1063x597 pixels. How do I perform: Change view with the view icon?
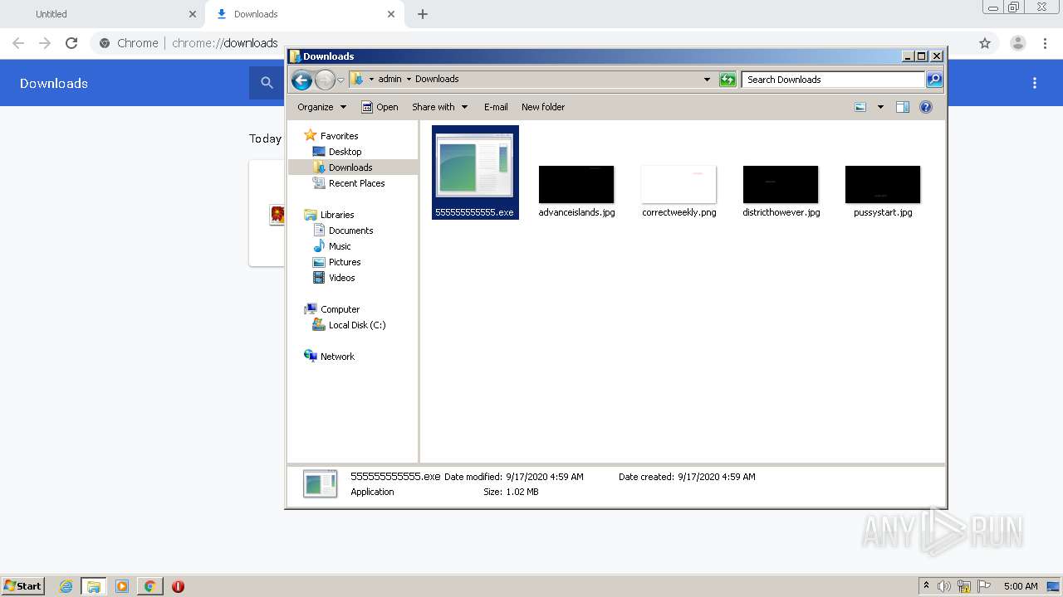pos(860,107)
